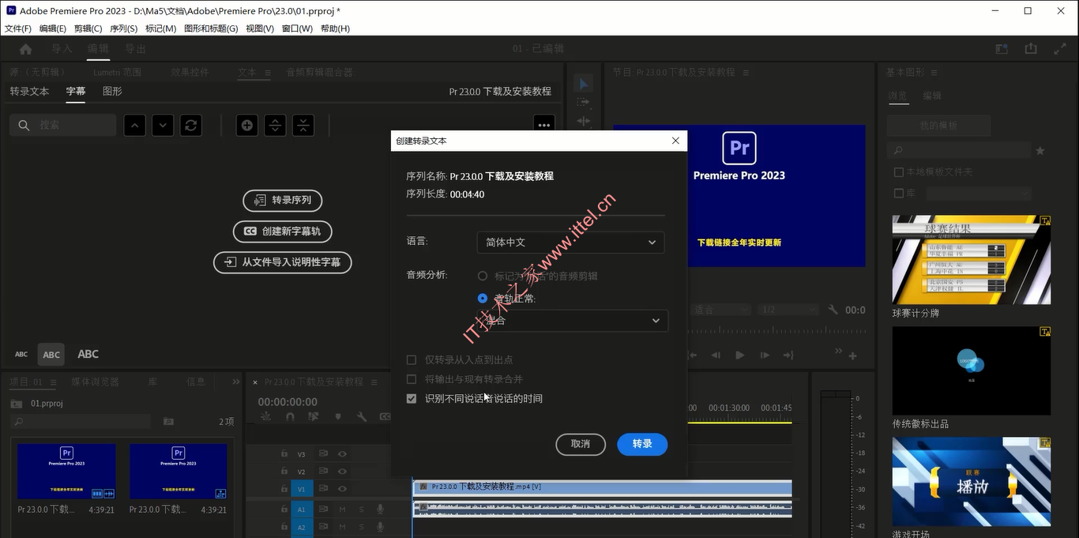Open the program monitor button editor plus
Screen dimensions: 1079x538
(x=853, y=356)
